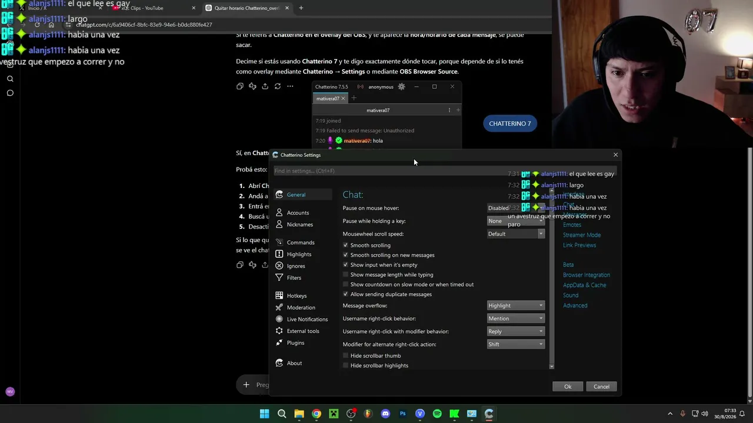Click the Hotkeys grid icon
This screenshot has height=423, width=753.
click(279, 296)
